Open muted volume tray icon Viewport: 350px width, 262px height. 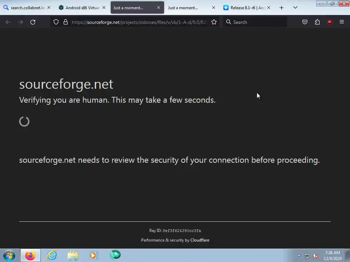tap(315, 256)
